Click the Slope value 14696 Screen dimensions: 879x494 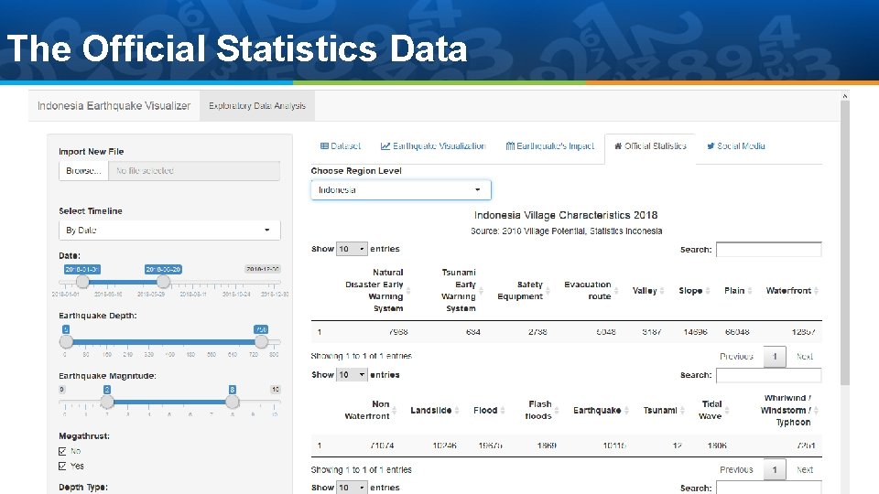[x=695, y=332]
